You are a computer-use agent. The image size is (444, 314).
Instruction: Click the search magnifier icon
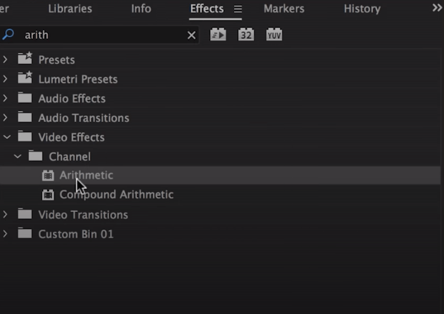8,34
